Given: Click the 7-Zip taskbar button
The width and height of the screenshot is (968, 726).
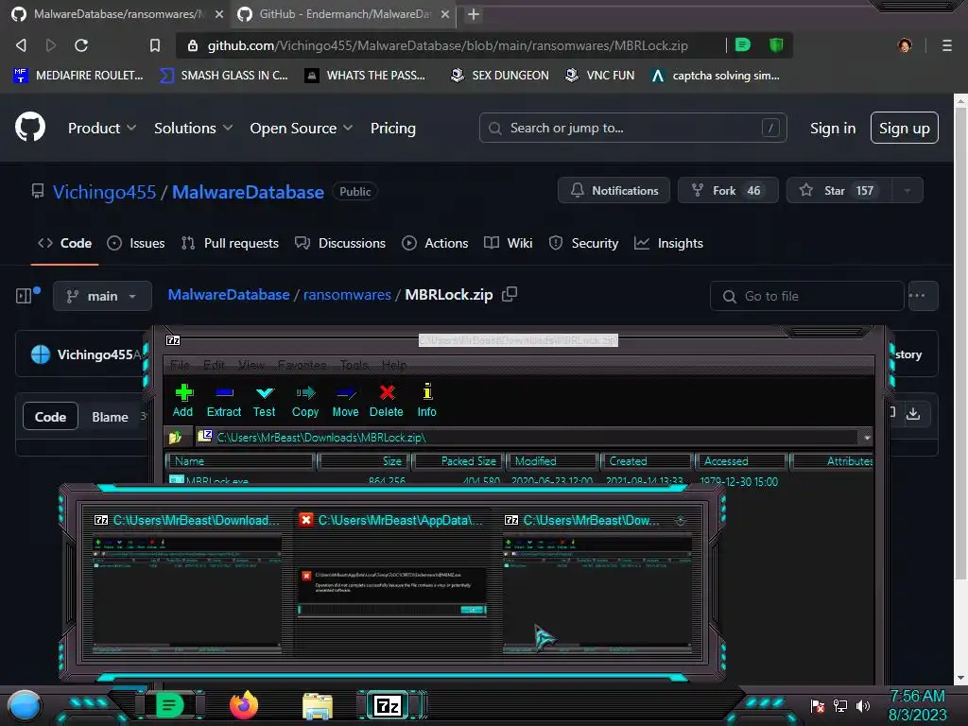Looking at the screenshot, I should click(x=389, y=705).
